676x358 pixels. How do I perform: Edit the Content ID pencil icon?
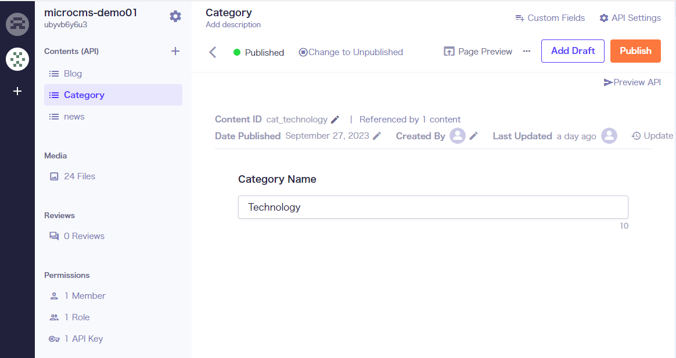pyautogui.click(x=335, y=120)
